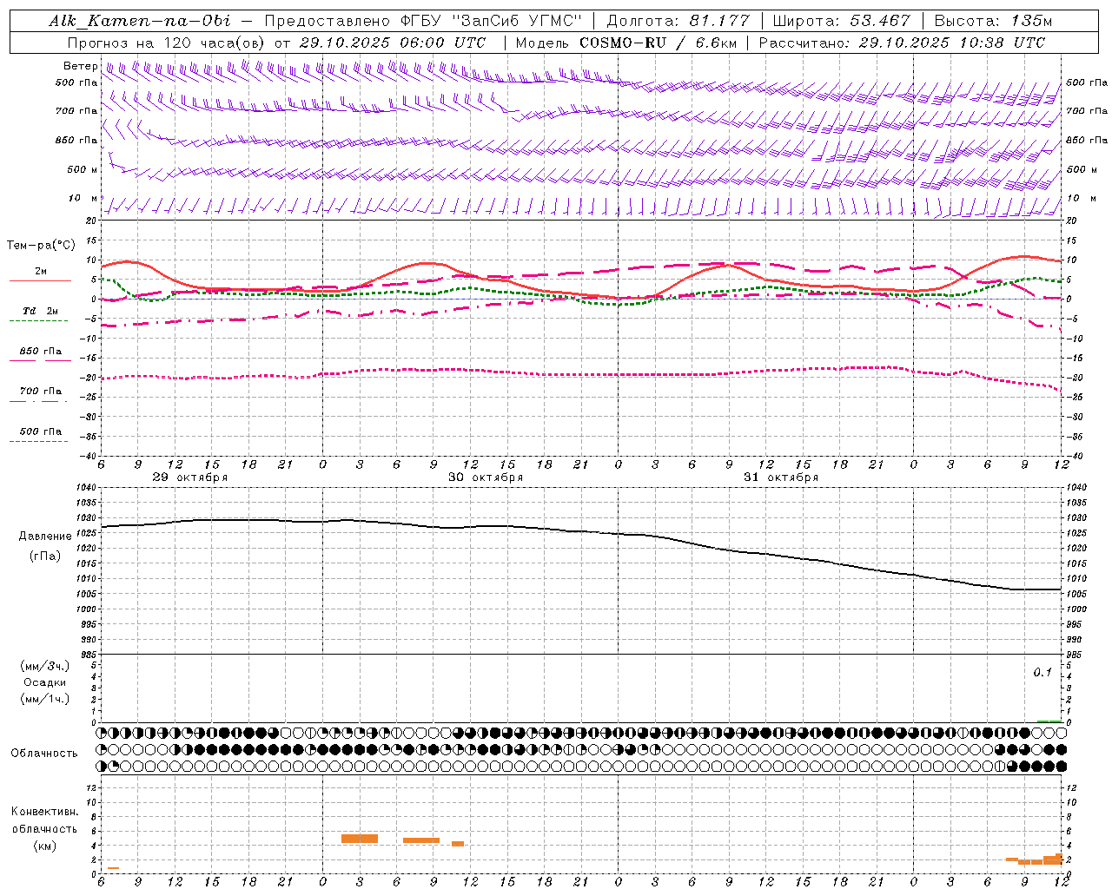Click the 30 октября date label

[486, 477]
